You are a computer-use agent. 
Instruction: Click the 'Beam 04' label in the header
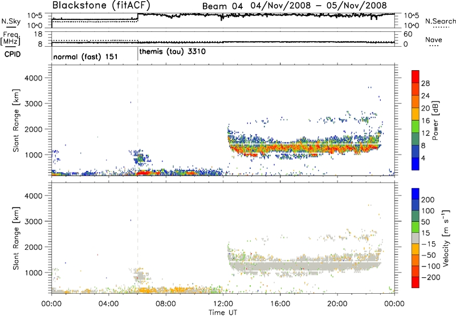(x=222, y=6)
